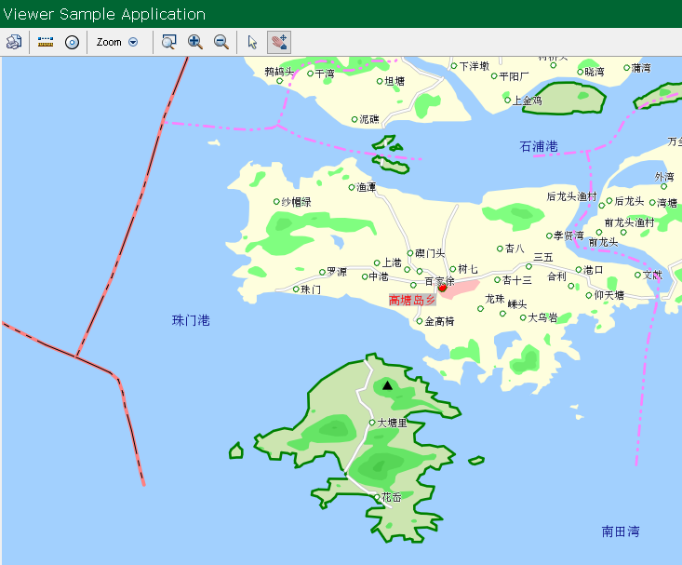
Task: Click the Zoom dropdown arrow
Action: tap(133, 42)
